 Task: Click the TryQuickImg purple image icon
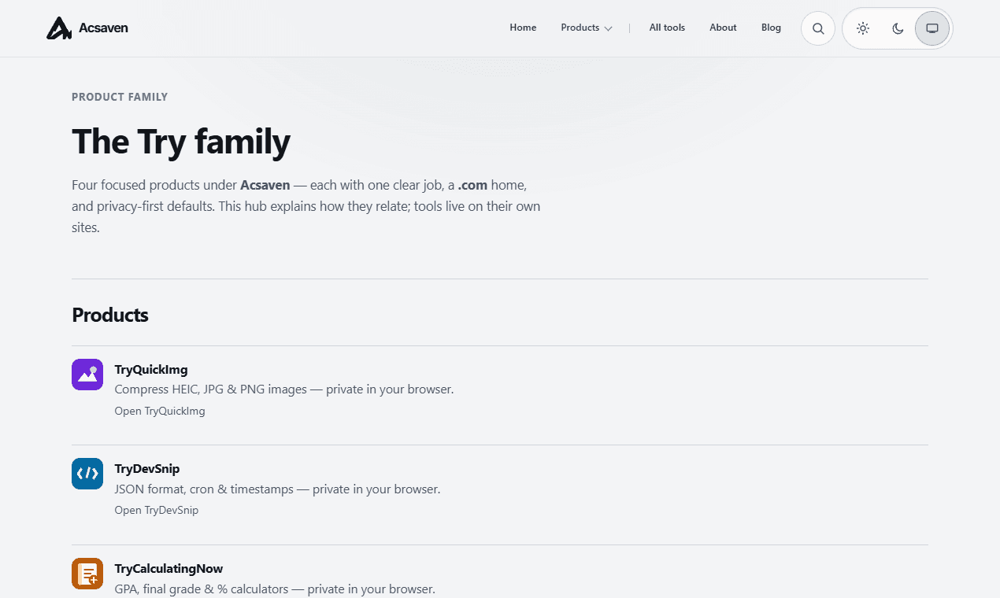pyautogui.click(x=87, y=375)
